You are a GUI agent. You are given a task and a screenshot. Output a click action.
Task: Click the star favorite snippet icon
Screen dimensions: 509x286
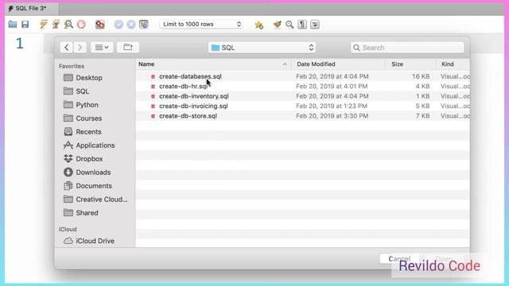(x=259, y=25)
